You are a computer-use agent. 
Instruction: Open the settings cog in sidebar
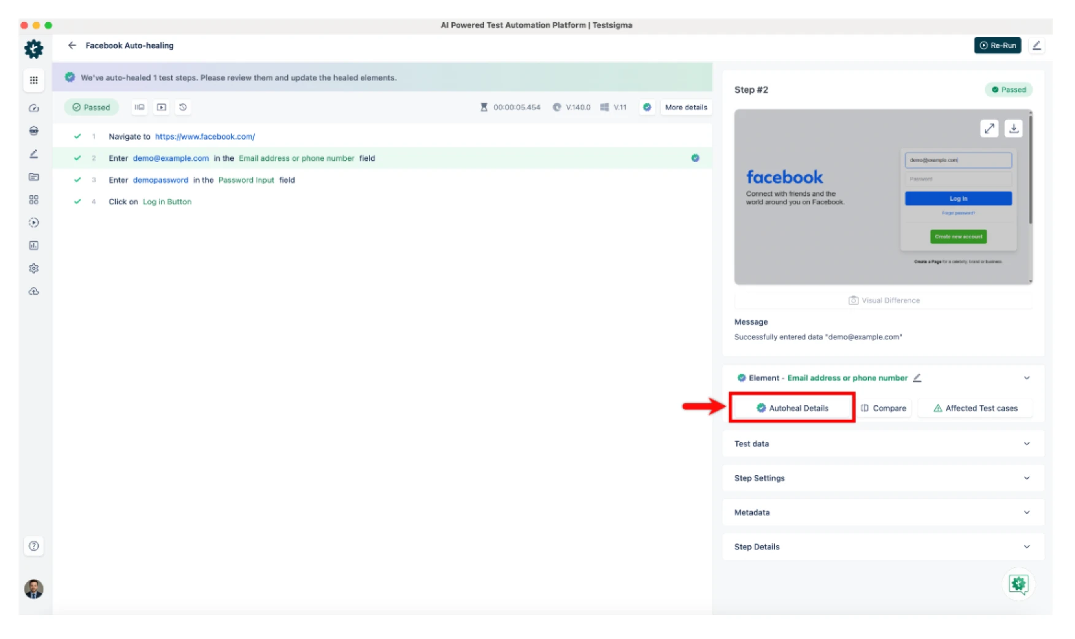tap(34, 268)
